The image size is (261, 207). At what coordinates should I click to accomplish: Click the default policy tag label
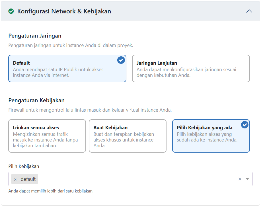29,179
